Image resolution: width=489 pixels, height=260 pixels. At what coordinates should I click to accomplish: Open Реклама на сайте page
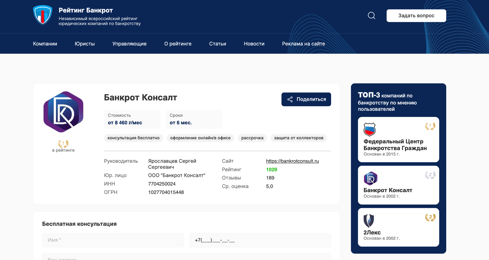304,44
